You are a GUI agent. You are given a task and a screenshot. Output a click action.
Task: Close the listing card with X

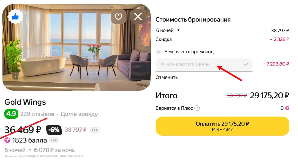point(138,17)
